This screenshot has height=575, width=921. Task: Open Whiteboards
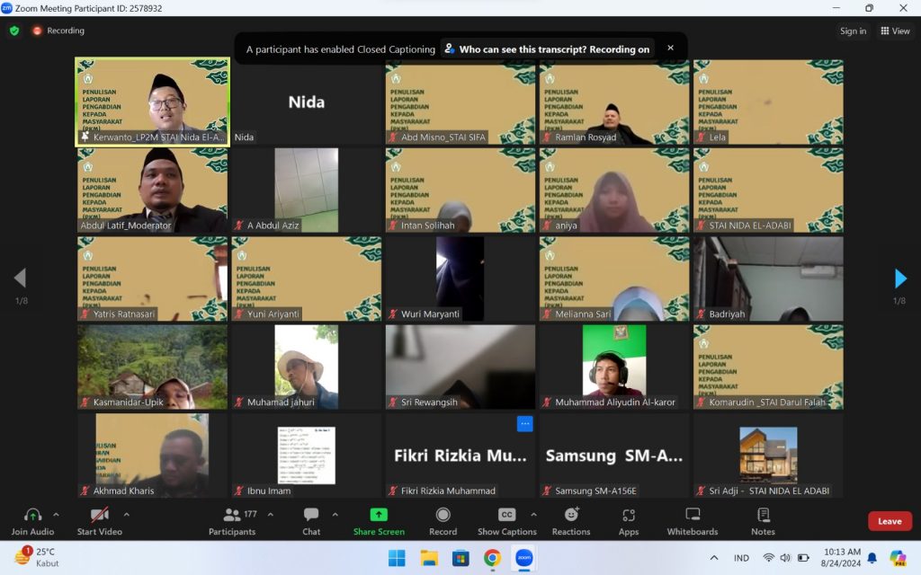693,520
